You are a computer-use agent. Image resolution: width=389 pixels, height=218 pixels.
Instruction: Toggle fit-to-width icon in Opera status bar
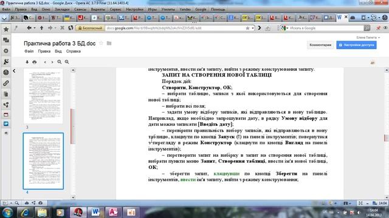360,203
